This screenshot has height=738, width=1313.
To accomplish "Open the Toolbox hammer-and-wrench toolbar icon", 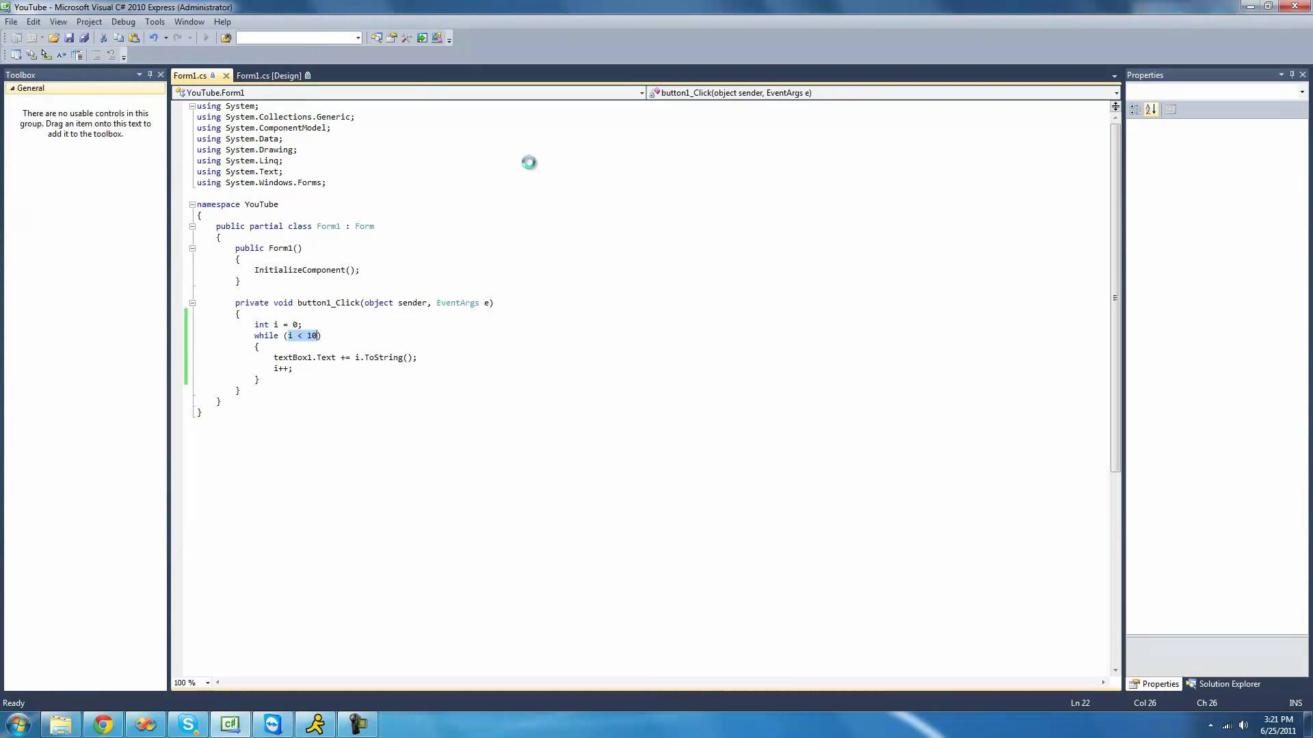I will (x=407, y=38).
